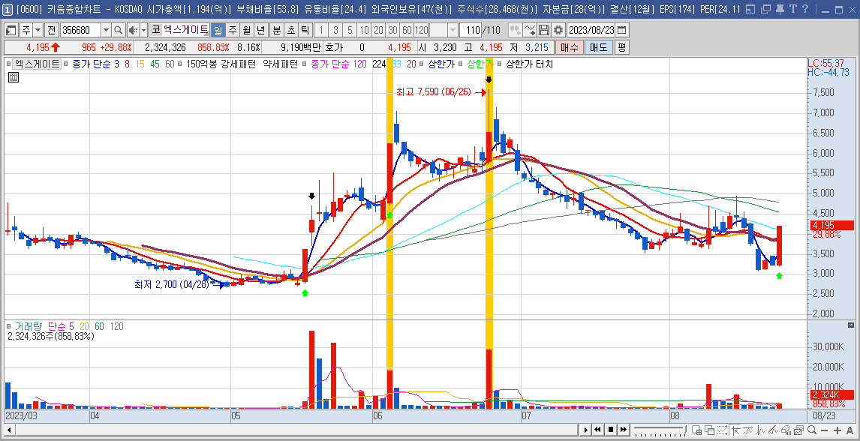
Task: Switch to 초 second chart tab
Action: coord(291,29)
